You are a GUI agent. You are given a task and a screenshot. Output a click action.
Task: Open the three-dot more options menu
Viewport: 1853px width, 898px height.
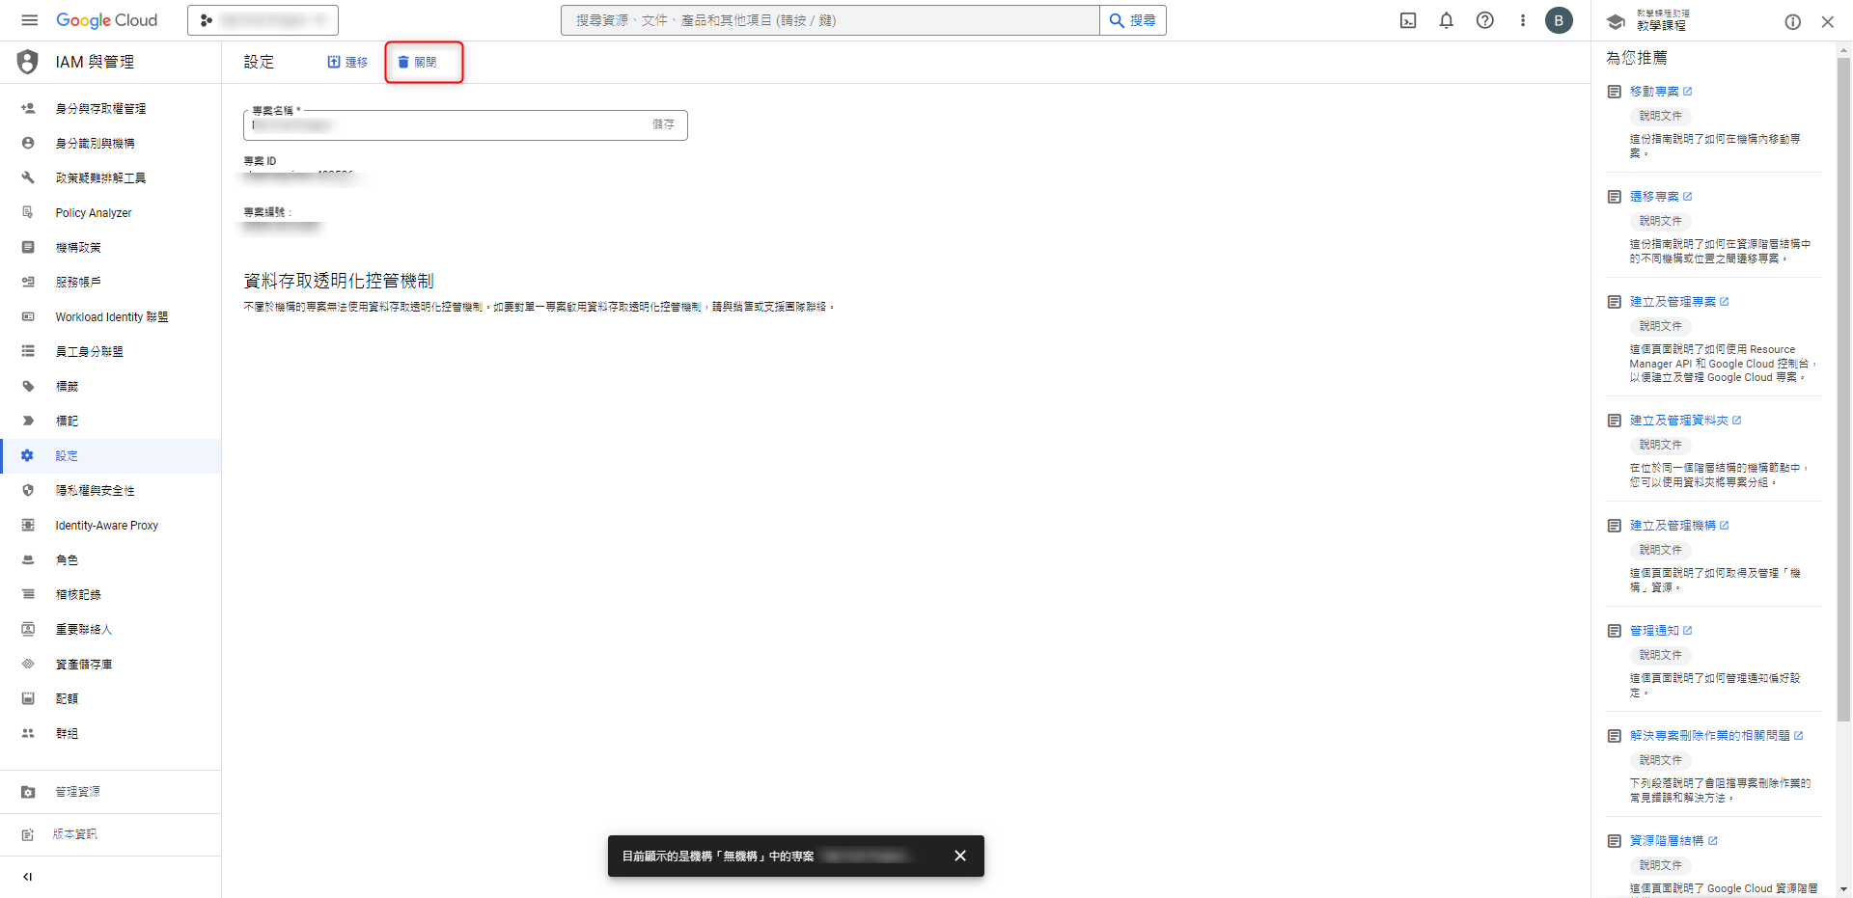tap(1523, 20)
